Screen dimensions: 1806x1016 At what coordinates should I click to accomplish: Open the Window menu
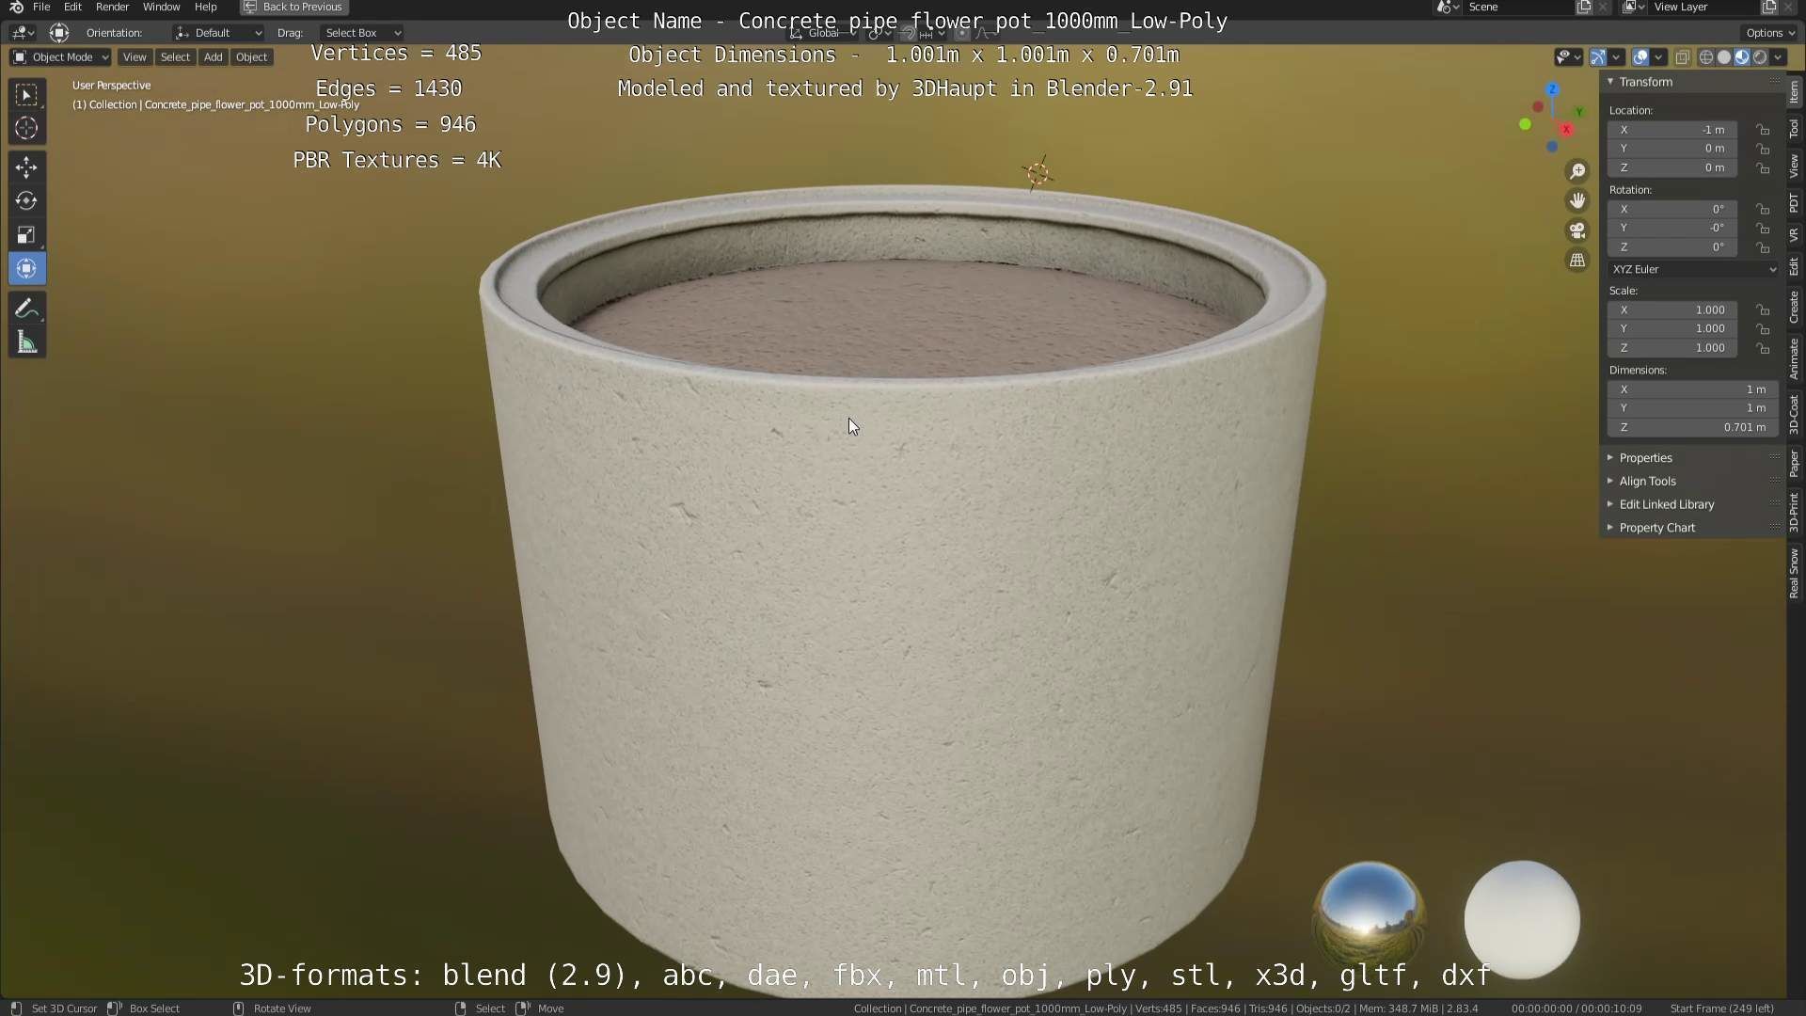(x=161, y=7)
